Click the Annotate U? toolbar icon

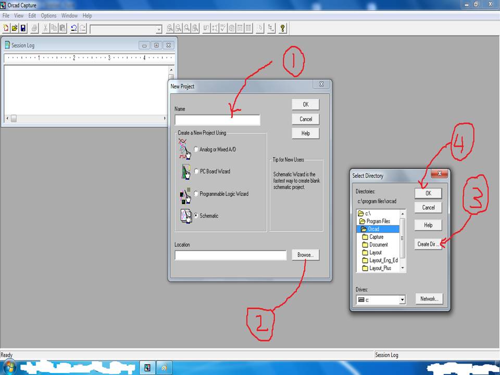[206, 28]
